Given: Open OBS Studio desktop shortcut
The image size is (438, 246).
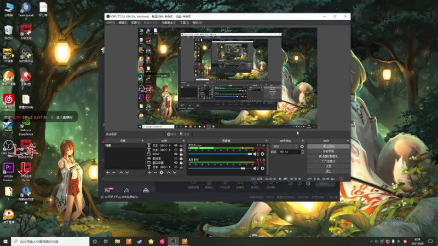Looking at the screenshot, I should point(8,148).
